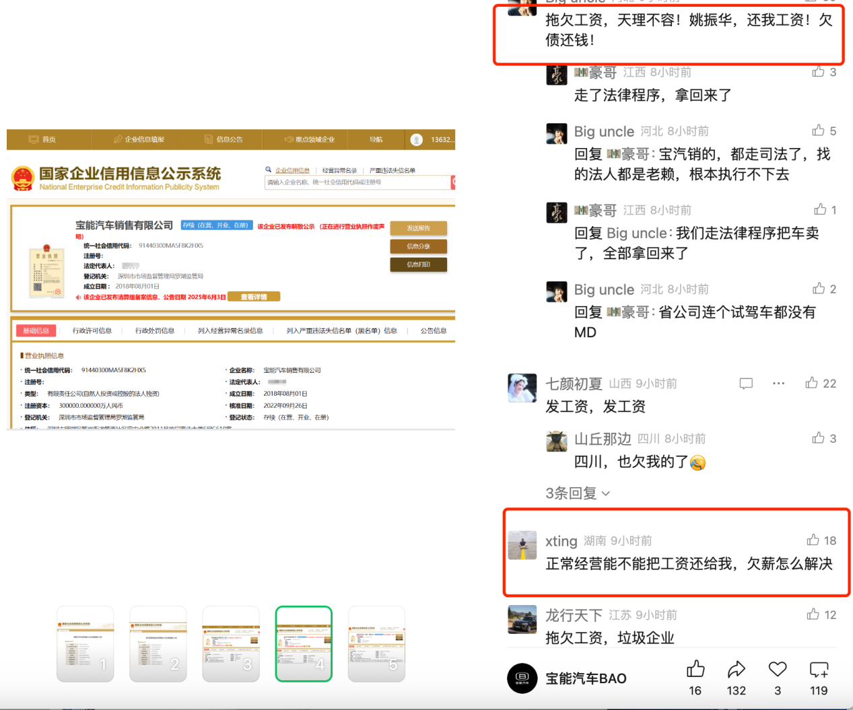
Task: Like Big uncle's reply about 试驾车
Action: (819, 288)
